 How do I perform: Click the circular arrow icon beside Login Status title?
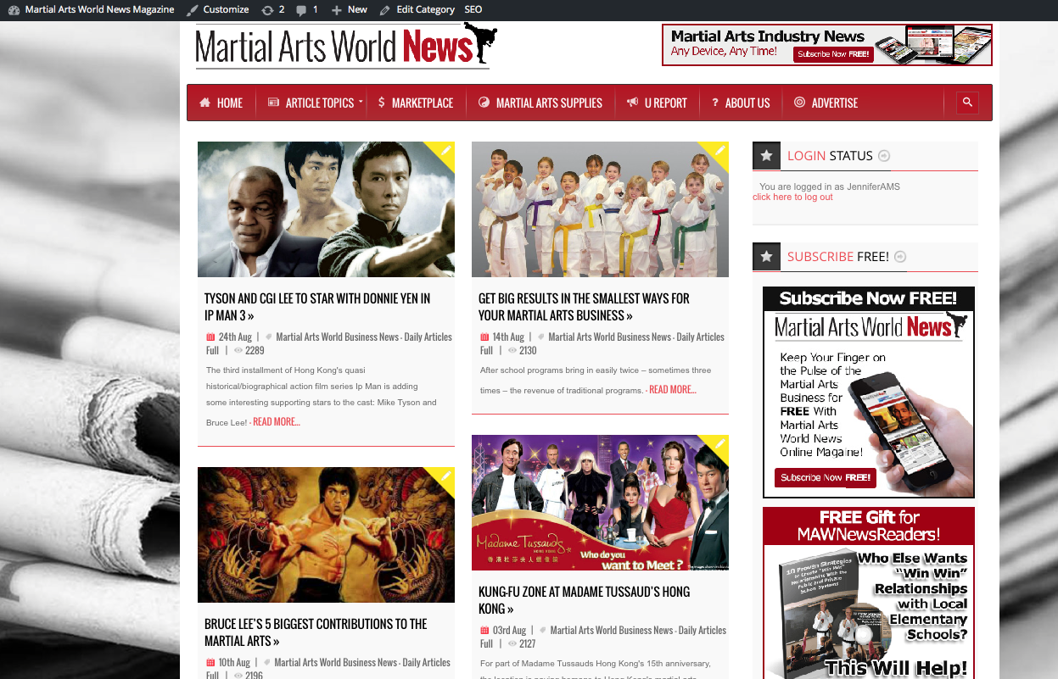coord(884,156)
